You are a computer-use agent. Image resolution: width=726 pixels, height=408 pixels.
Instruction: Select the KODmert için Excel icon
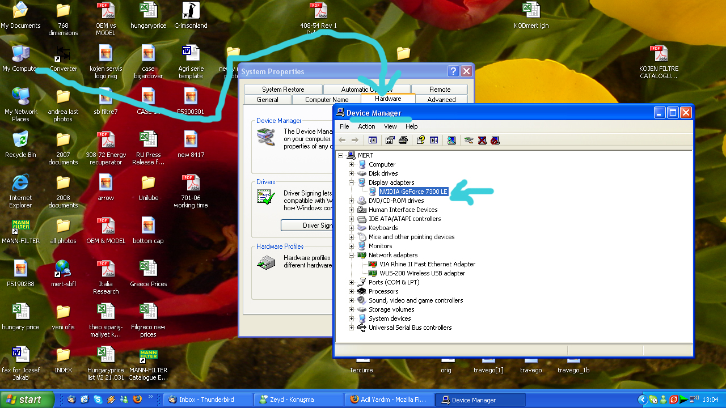(x=531, y=15)
